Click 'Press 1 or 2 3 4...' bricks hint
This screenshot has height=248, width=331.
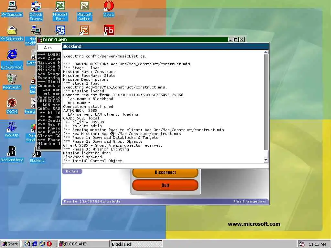click(92, 201)
